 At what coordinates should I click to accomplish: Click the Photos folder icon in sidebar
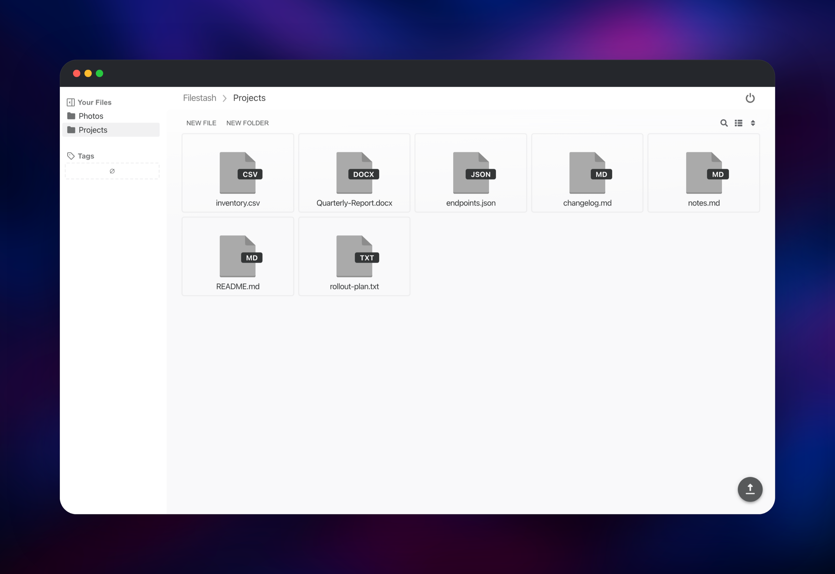pyautogui.click(x=71, y=116)
